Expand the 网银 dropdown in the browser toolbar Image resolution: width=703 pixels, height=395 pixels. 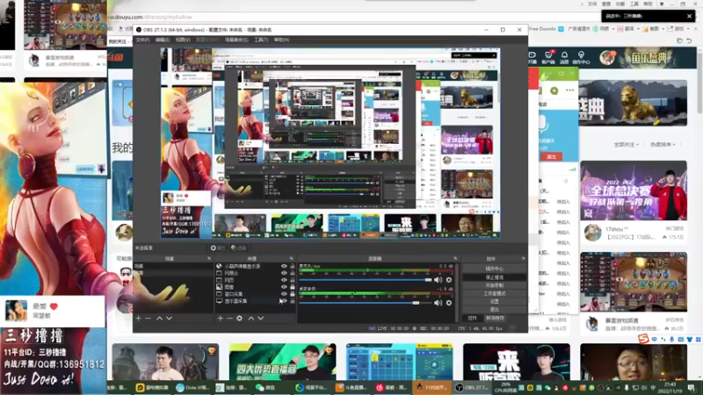612,29
